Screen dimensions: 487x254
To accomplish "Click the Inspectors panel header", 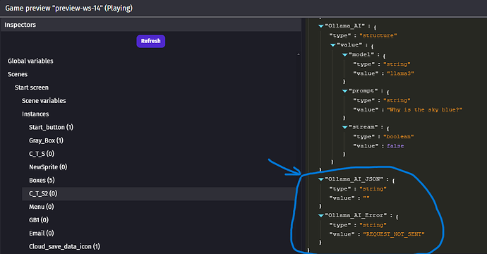I will tap(150, 25).
